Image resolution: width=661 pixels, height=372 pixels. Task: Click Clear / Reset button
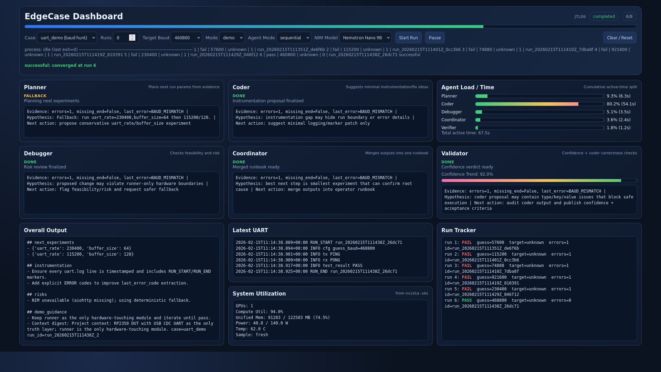619,38
